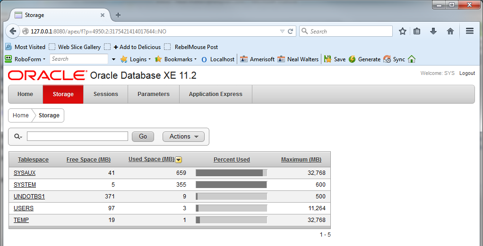Click the Storage browser tab title
483x246 pixels.
[x=34, y=15]
